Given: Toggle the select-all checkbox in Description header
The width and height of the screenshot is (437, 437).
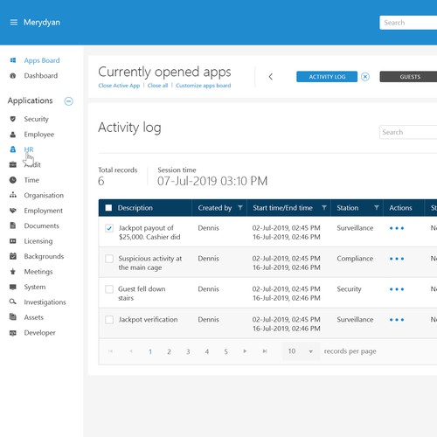Looking at the screenshot, I should coord(108,208).
